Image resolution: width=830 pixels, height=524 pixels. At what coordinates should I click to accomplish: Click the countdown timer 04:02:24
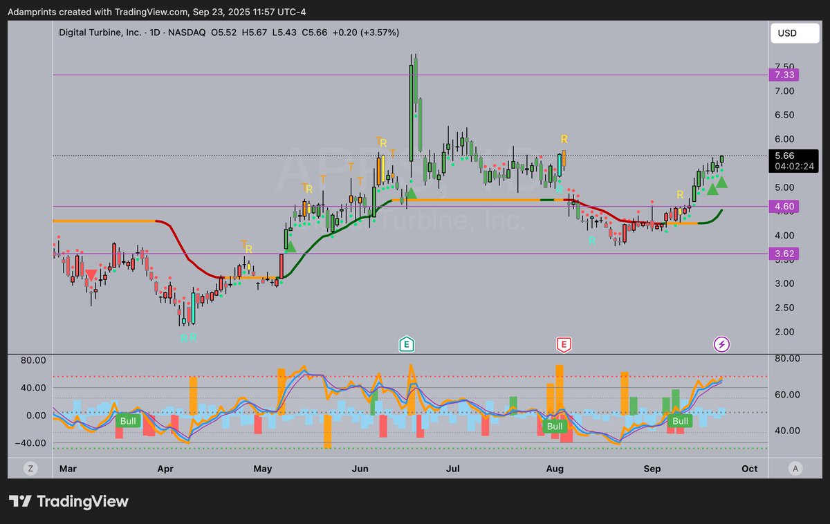click(x=793, y=166)
